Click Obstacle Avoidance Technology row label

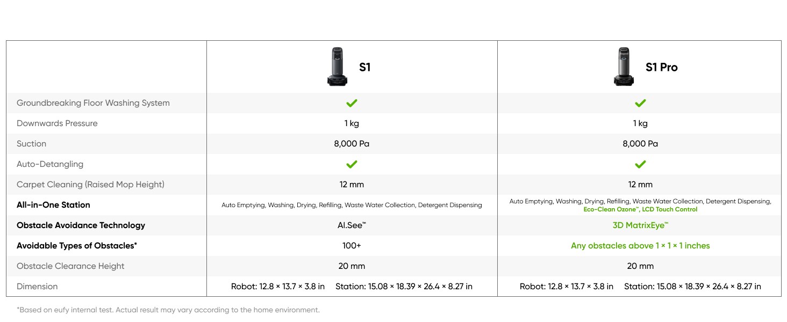coord(81,225)
